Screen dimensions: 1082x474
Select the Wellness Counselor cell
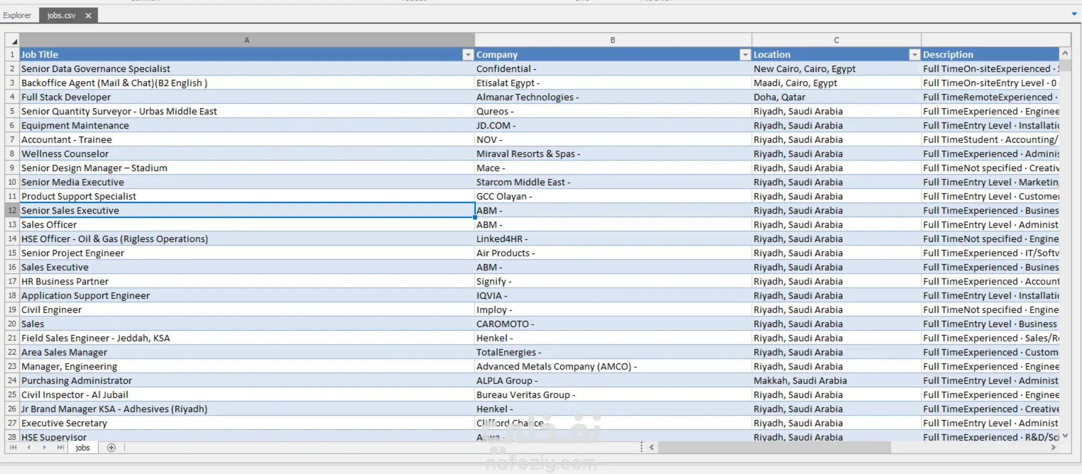coord(247,154)
